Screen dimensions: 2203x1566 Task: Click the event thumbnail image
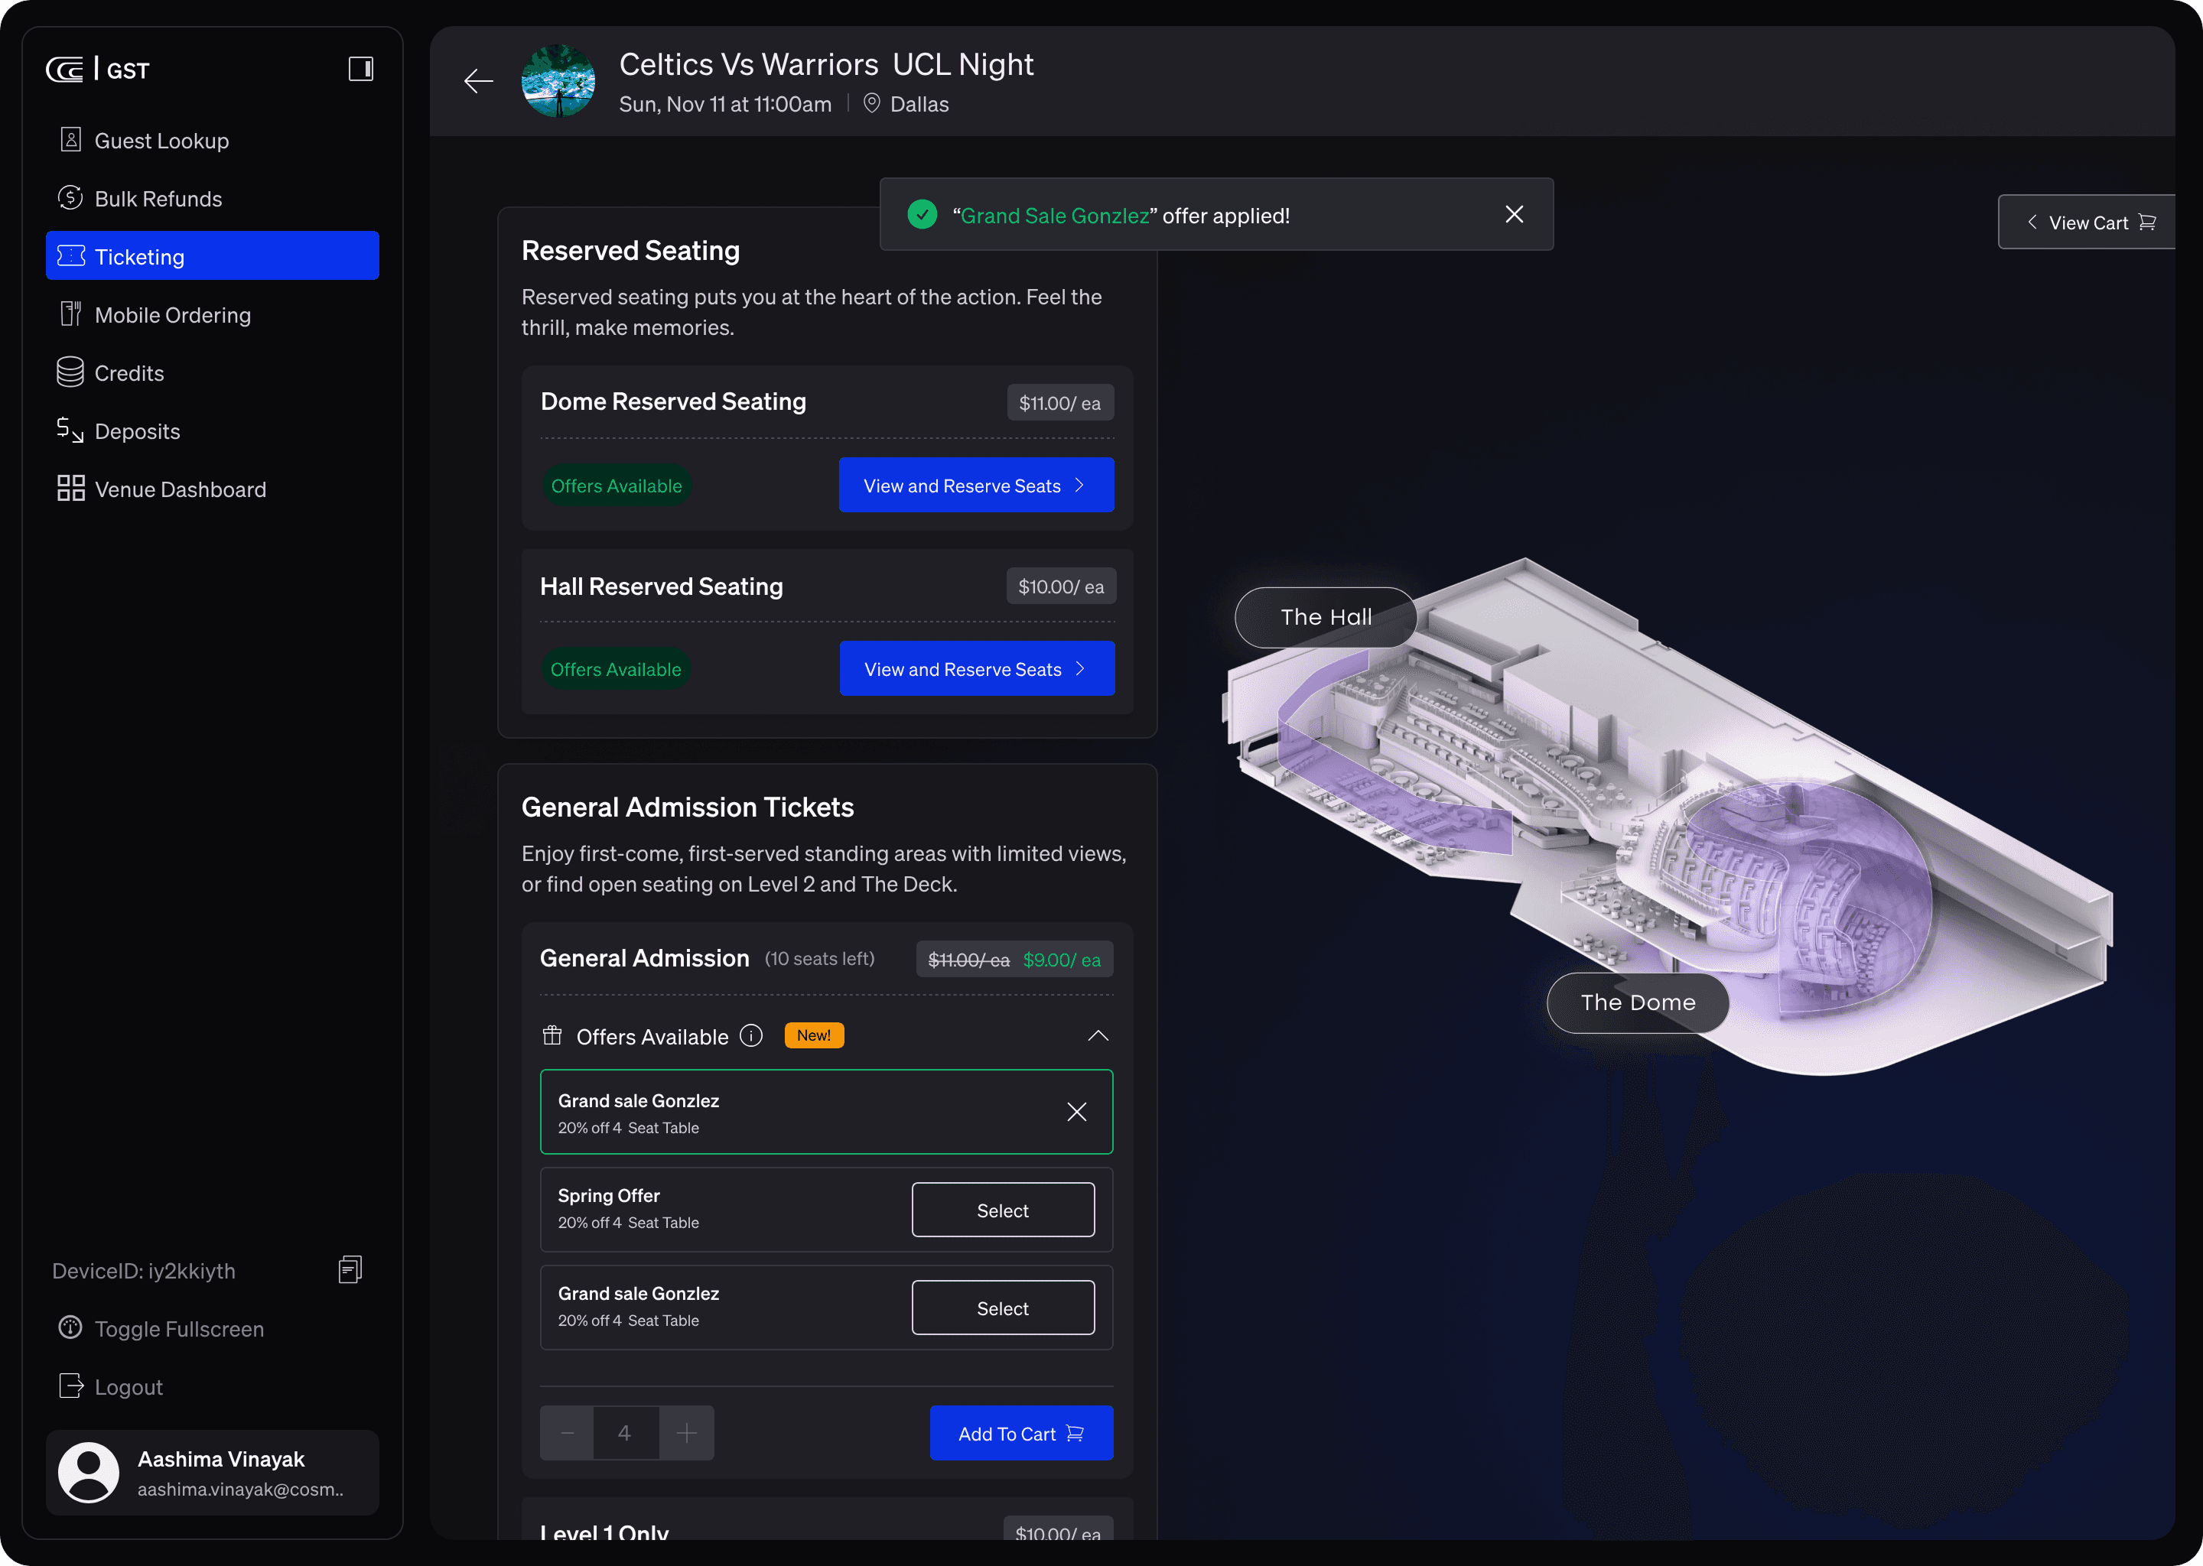coord(558,81)
